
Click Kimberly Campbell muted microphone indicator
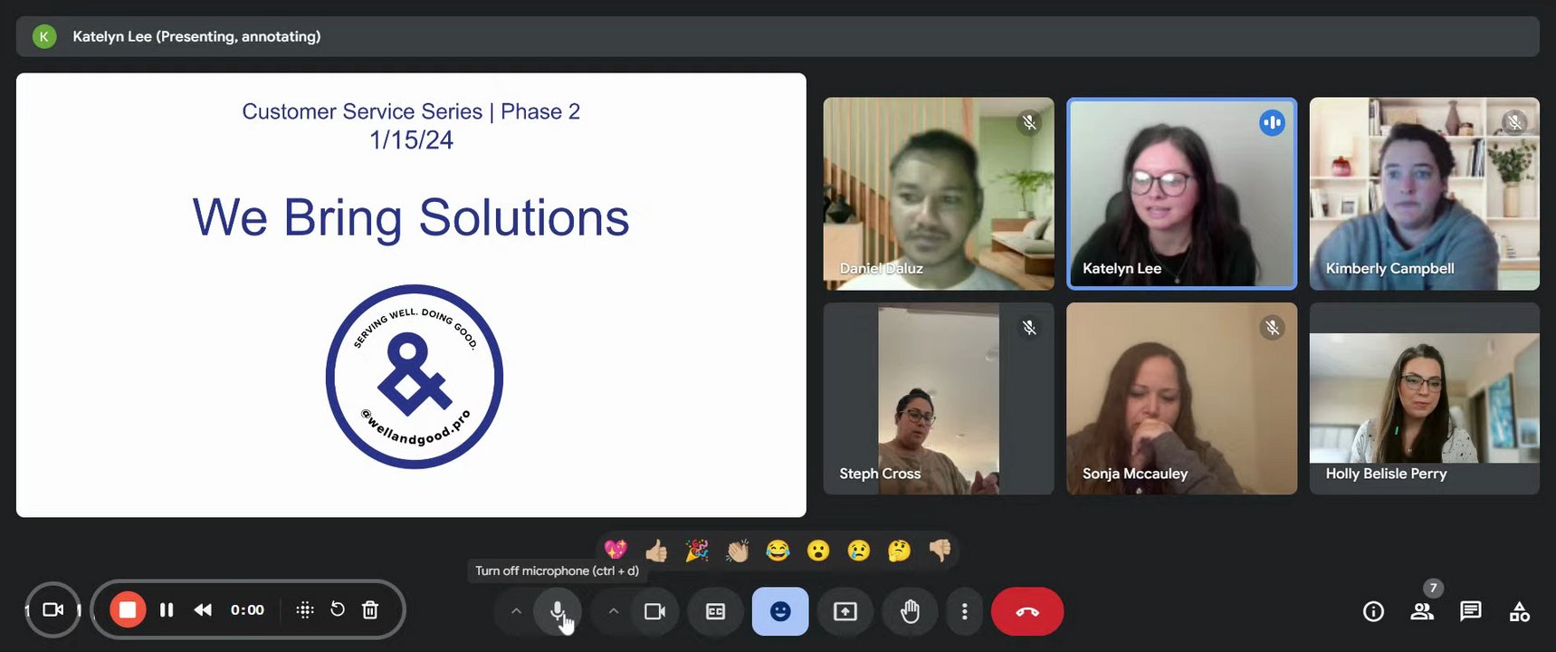pos(1514,122)
